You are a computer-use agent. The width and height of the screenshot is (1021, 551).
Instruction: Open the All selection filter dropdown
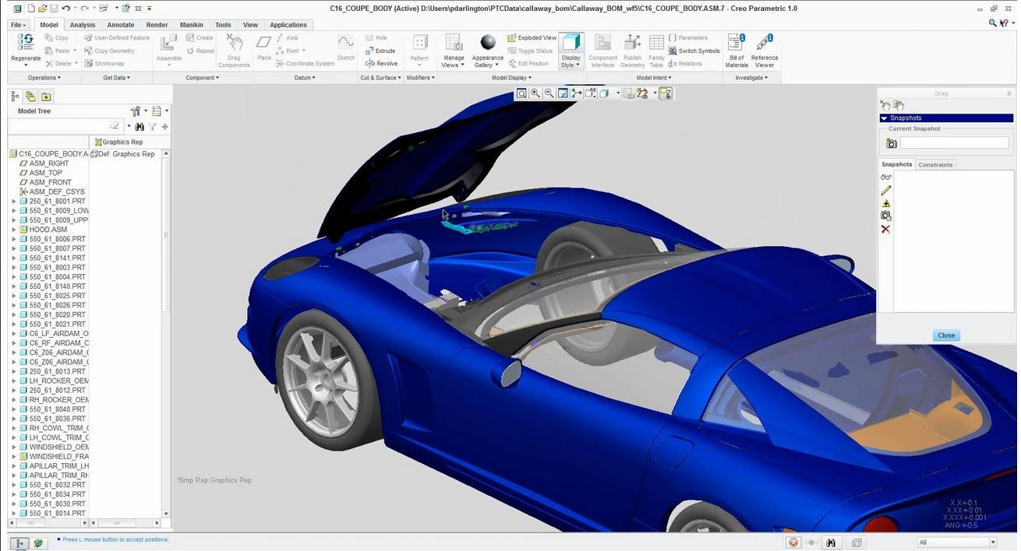(x=957, y=542)
